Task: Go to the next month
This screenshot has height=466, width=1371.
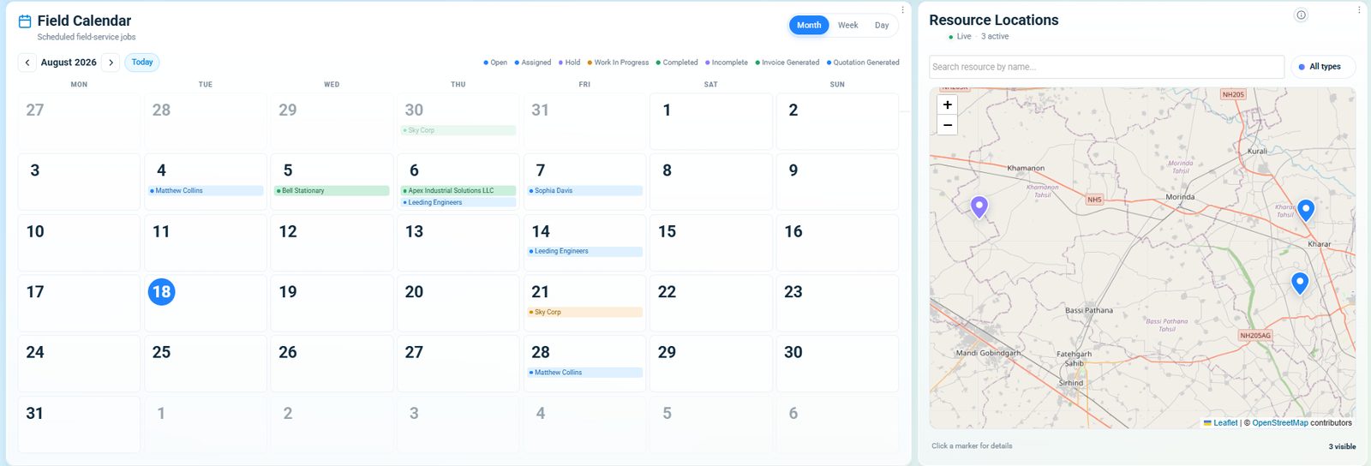Action: coord(111,63)
